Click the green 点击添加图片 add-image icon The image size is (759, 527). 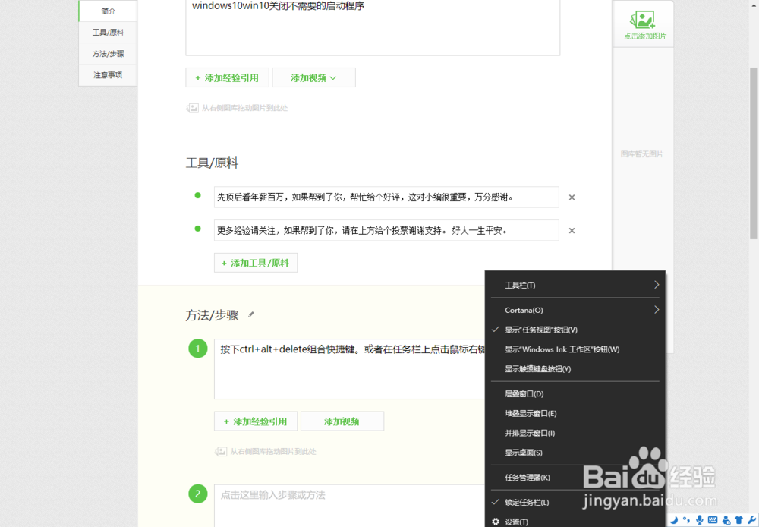tap(643, 21)
